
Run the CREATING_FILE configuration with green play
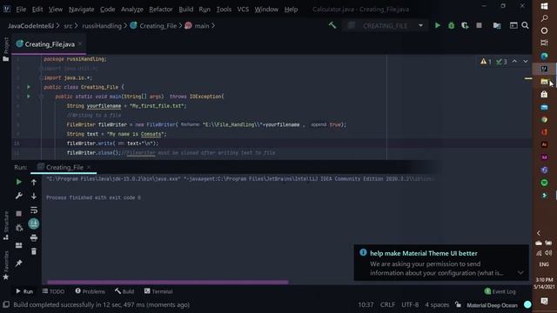[x=437, y=25]
